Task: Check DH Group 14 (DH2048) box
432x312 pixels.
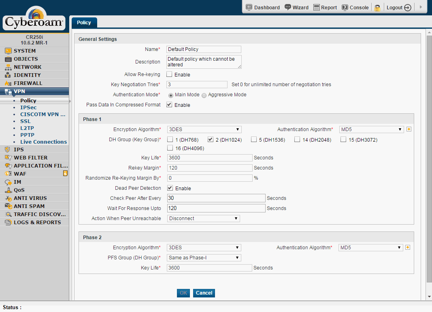Action: 297,139
